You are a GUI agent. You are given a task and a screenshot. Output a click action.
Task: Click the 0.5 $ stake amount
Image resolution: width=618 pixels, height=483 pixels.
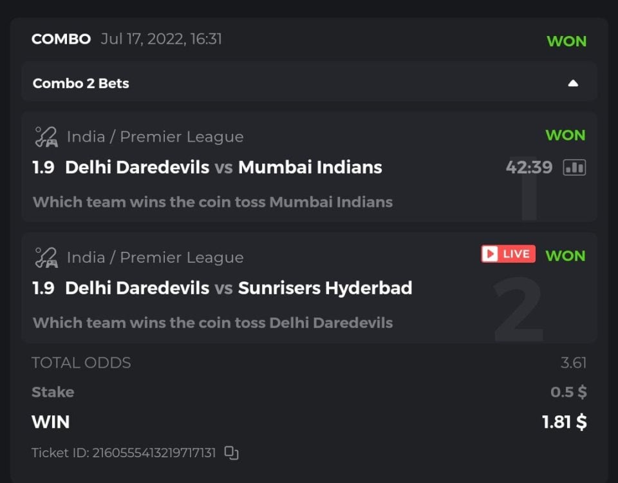(568, 392)
